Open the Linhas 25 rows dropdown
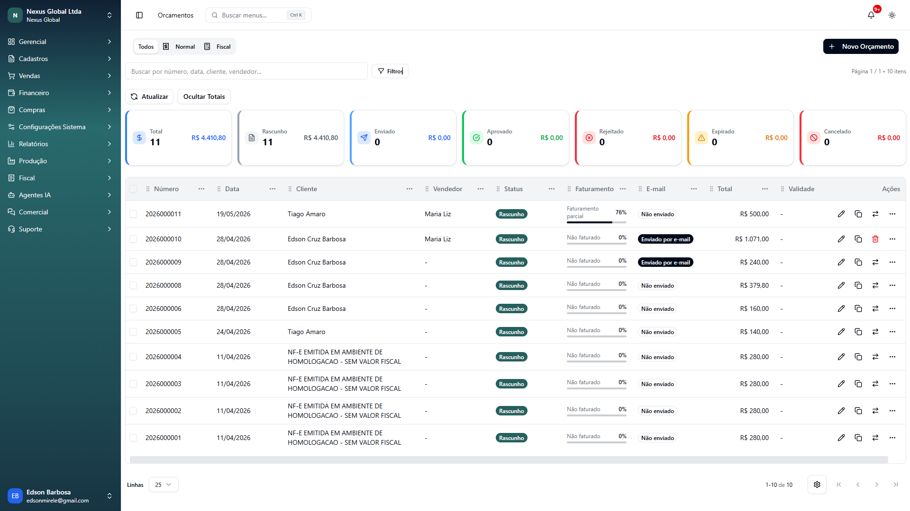The image size is (910, 511). (164, 485)
